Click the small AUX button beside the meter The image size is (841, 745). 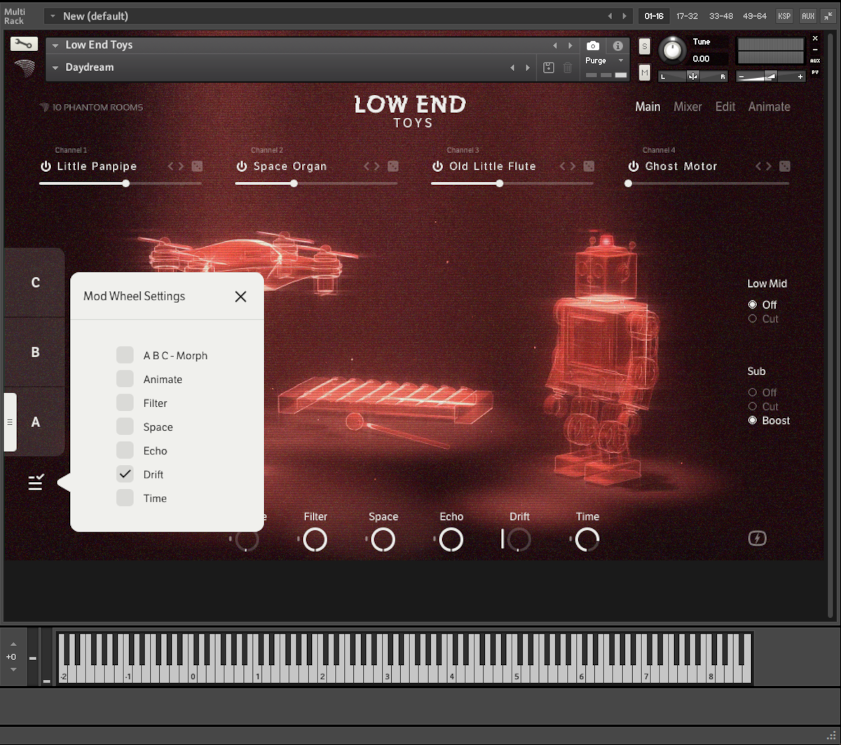[815, 61]
